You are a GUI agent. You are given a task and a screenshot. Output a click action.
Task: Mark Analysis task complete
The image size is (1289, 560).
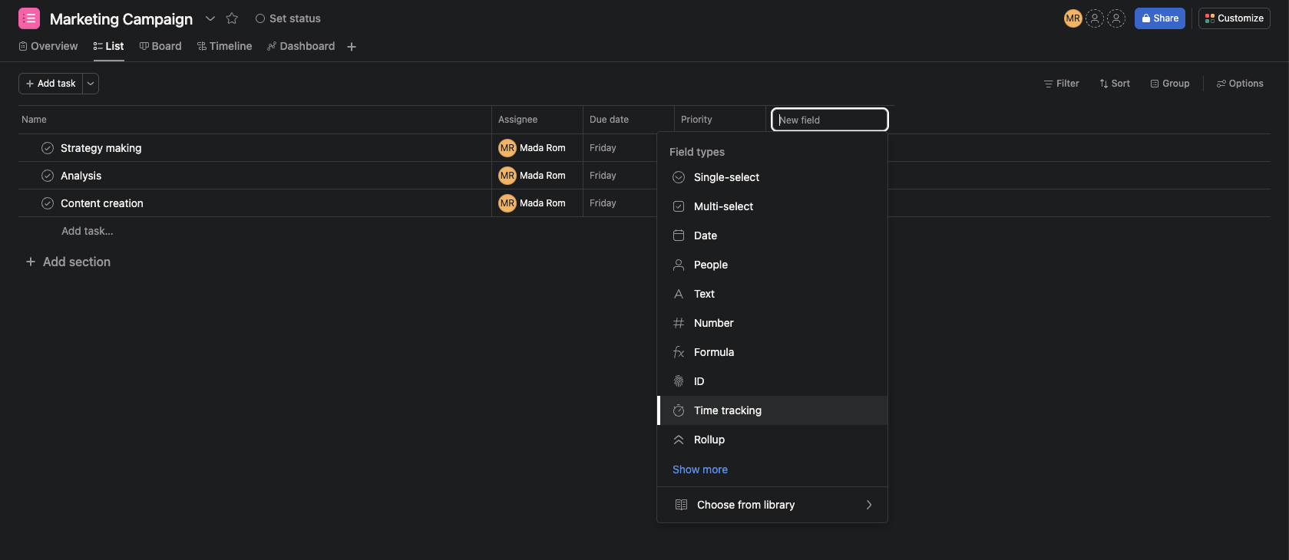click(48, 176)
